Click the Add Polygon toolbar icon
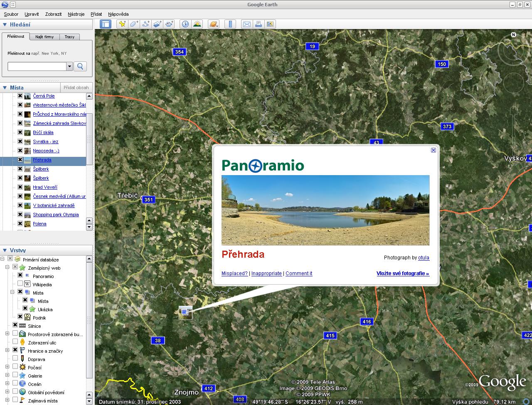 [x=134, y=24]
